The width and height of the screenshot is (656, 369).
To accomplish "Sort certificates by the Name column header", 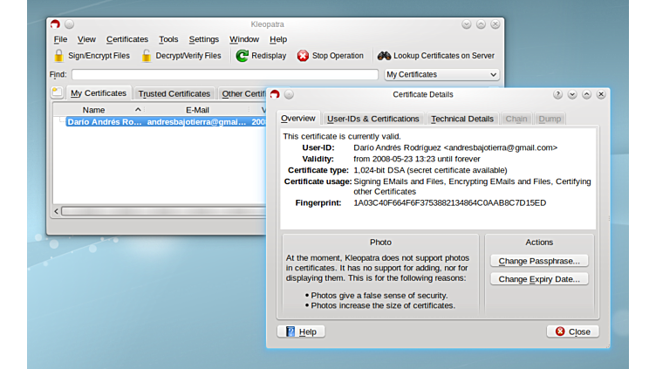I will tap(93, 110).
